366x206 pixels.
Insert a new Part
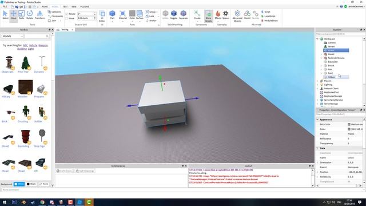tap(112, 15)
